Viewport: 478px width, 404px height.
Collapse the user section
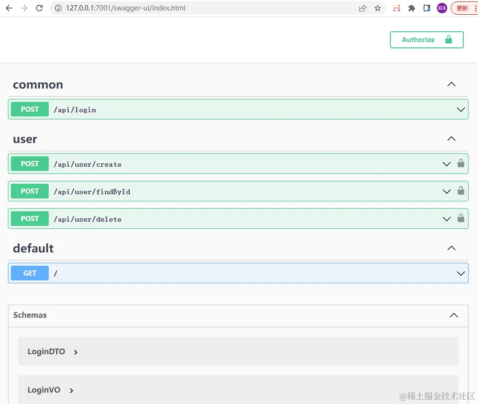click(x=451, y=139)
